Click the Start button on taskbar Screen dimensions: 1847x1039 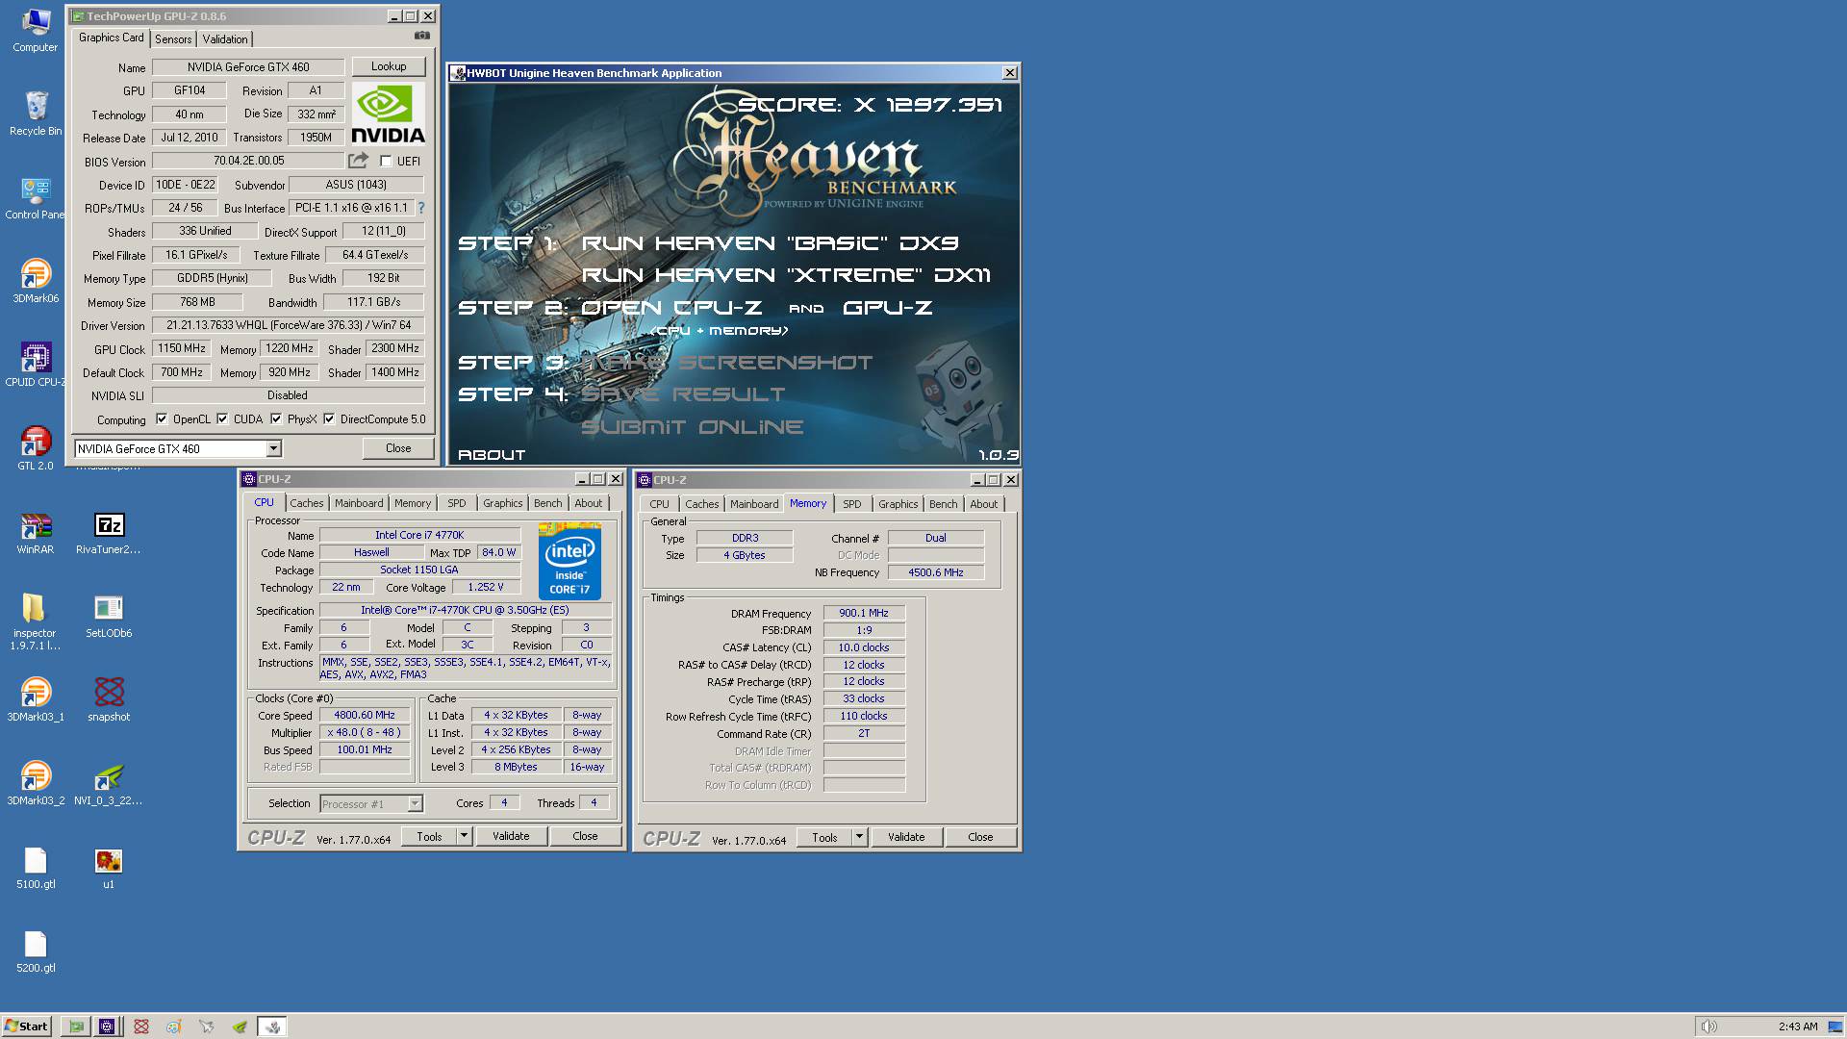[x=27, y=1026]
